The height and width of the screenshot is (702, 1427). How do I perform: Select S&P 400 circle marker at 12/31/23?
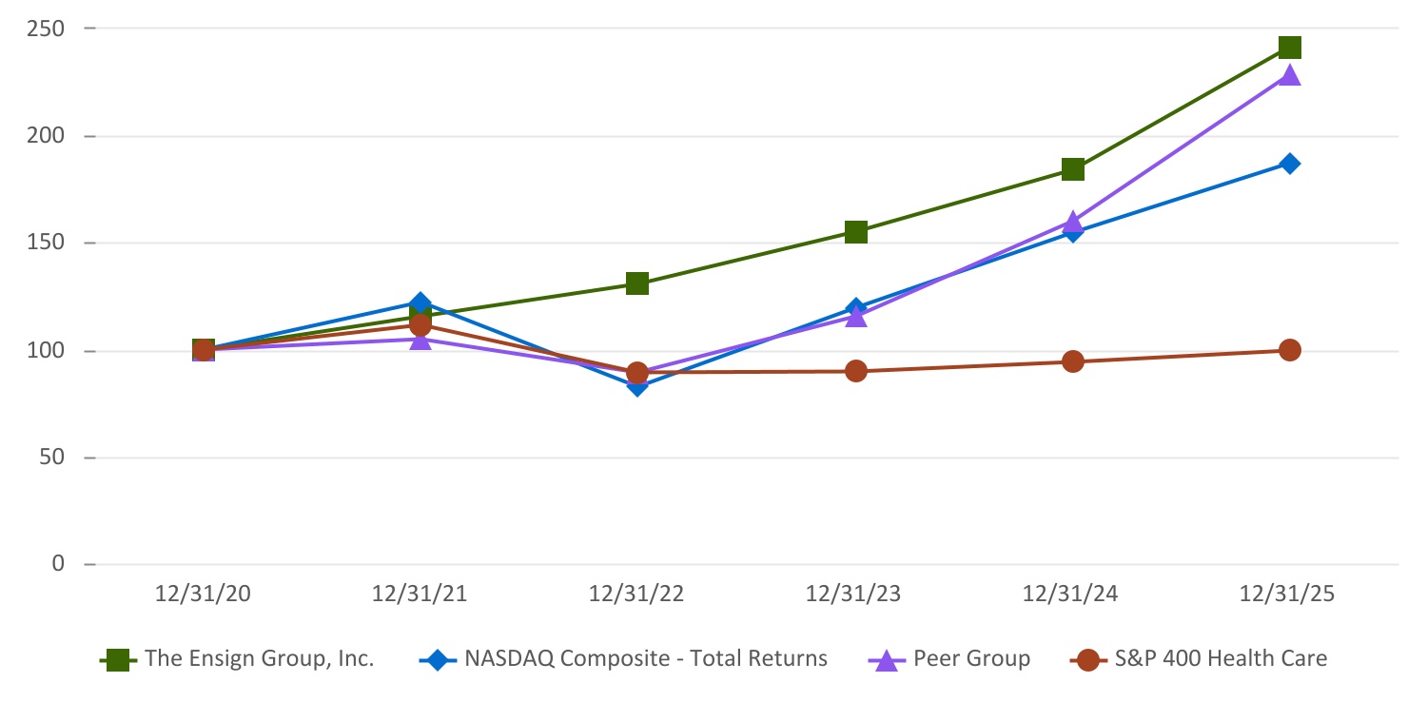click(855, 371)
